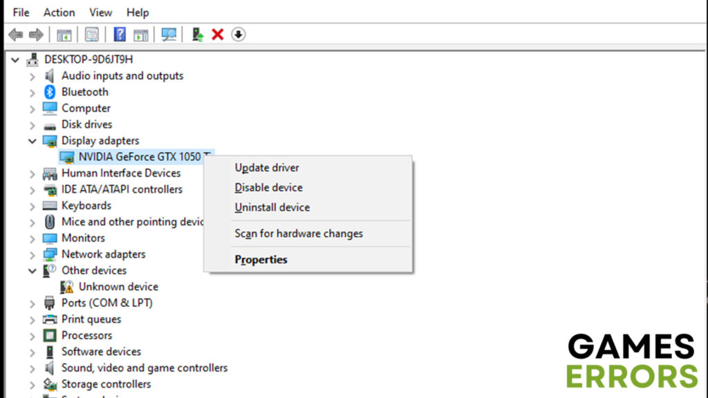Open Properties from the context menu

coord(308,260)
